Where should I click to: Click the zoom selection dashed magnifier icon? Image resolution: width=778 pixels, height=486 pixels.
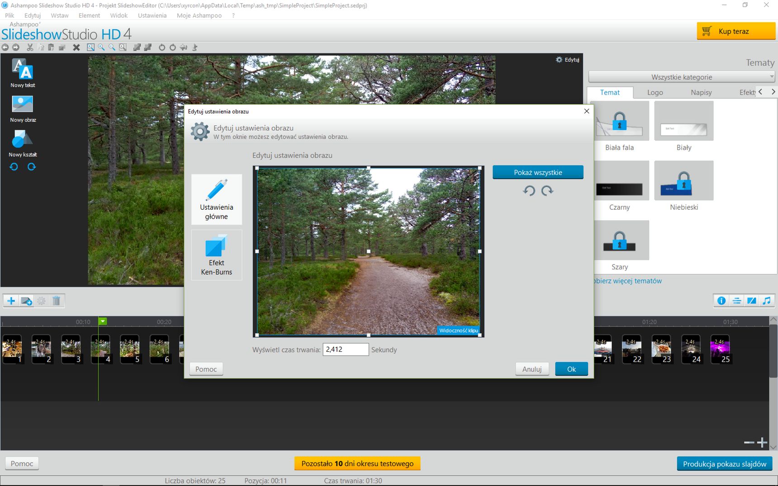[123, 47]
